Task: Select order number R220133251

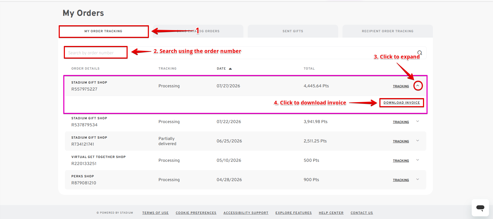Action: pyautogui.click(x=84, y=163)
